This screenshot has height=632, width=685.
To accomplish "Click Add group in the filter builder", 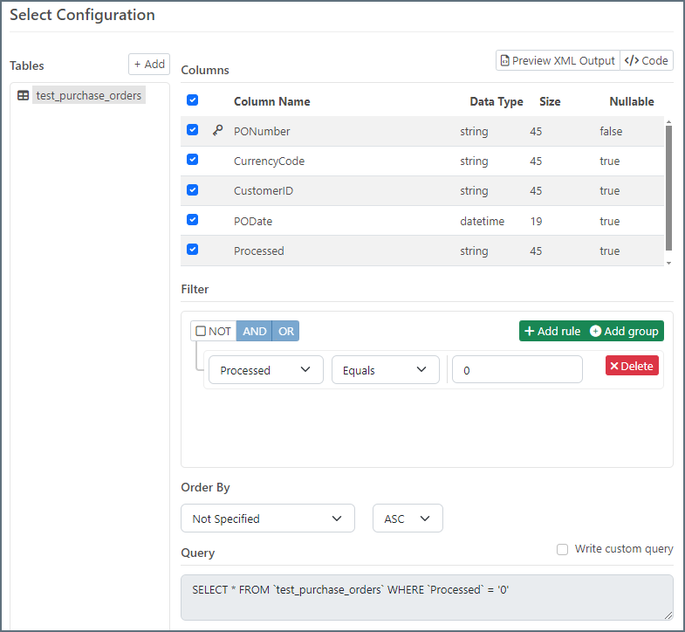I will pos(624,331).
